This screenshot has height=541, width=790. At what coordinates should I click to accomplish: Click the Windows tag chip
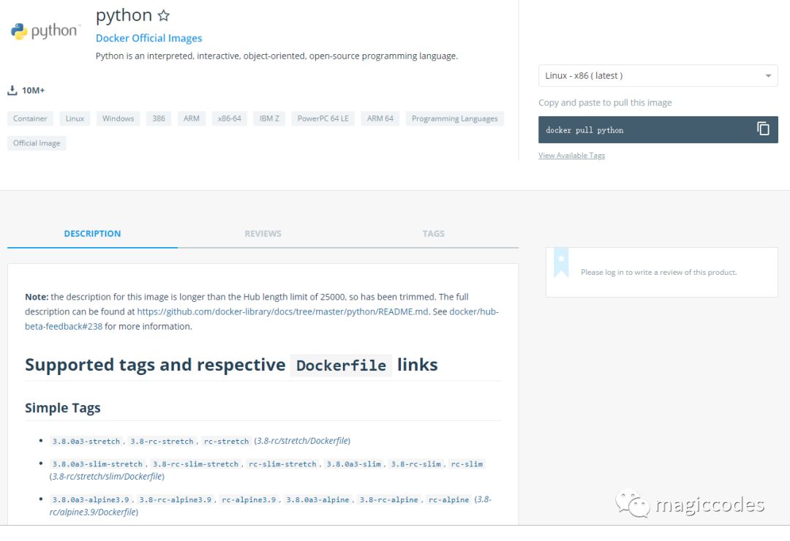click(118, 118)
